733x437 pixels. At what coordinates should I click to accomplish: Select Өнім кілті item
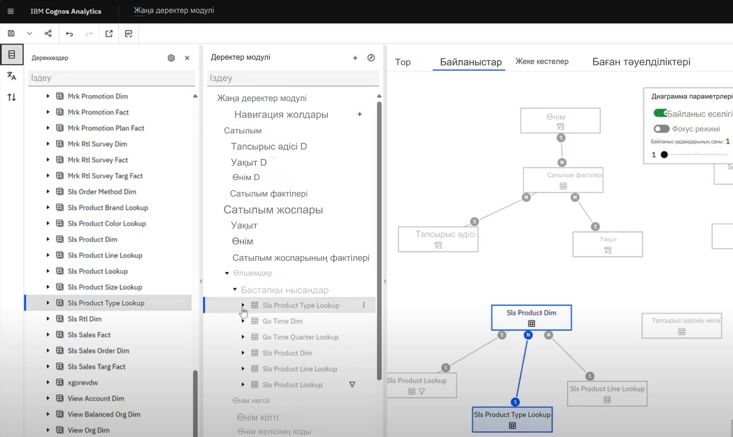(257, 417)
